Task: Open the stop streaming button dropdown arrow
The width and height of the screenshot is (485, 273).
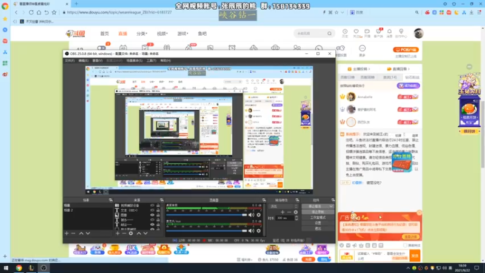Action: tap(331, 206)
